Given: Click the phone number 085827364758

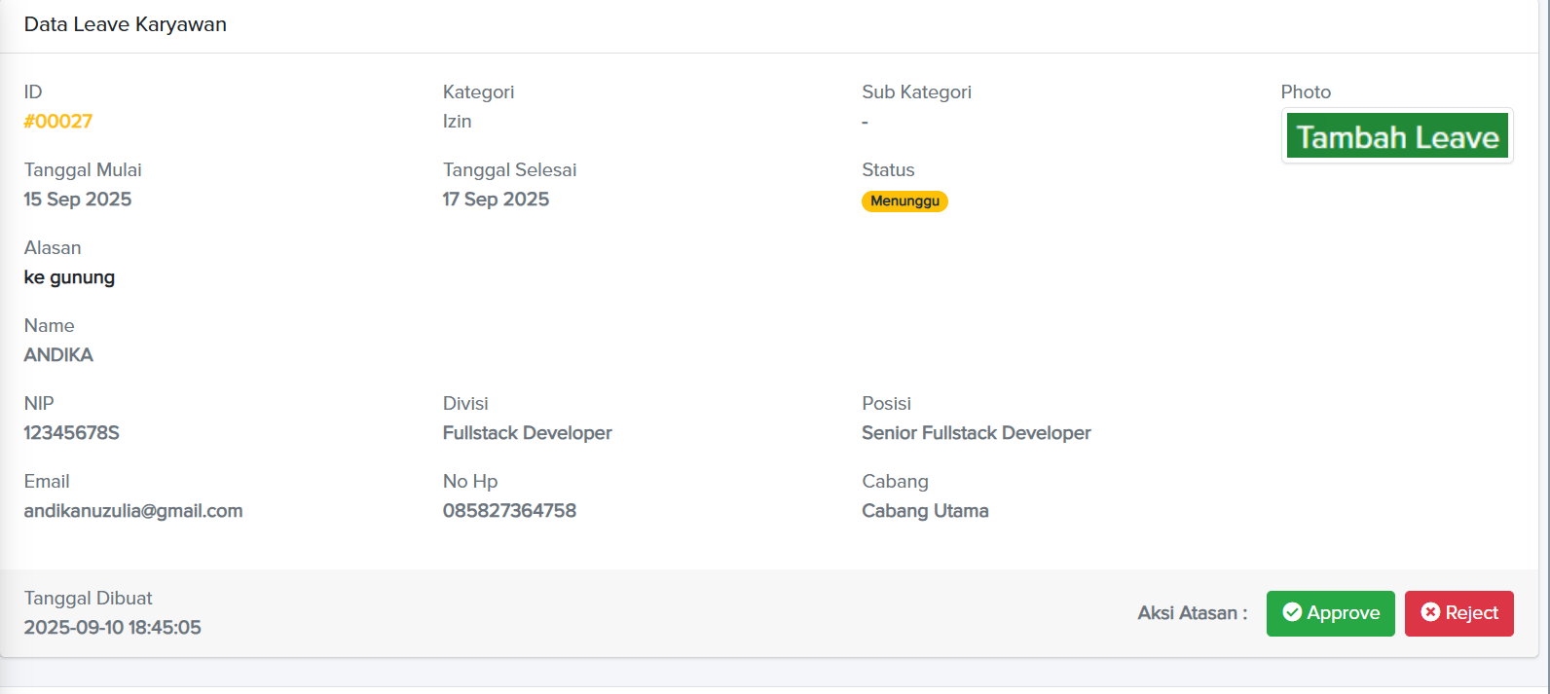Looking at the screenshot, I should pyautogui.click(x=509, y=511).
